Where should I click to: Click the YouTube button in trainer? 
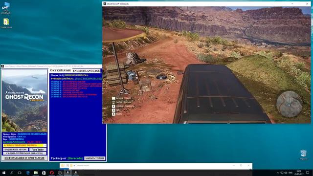(x=38, y=150)
